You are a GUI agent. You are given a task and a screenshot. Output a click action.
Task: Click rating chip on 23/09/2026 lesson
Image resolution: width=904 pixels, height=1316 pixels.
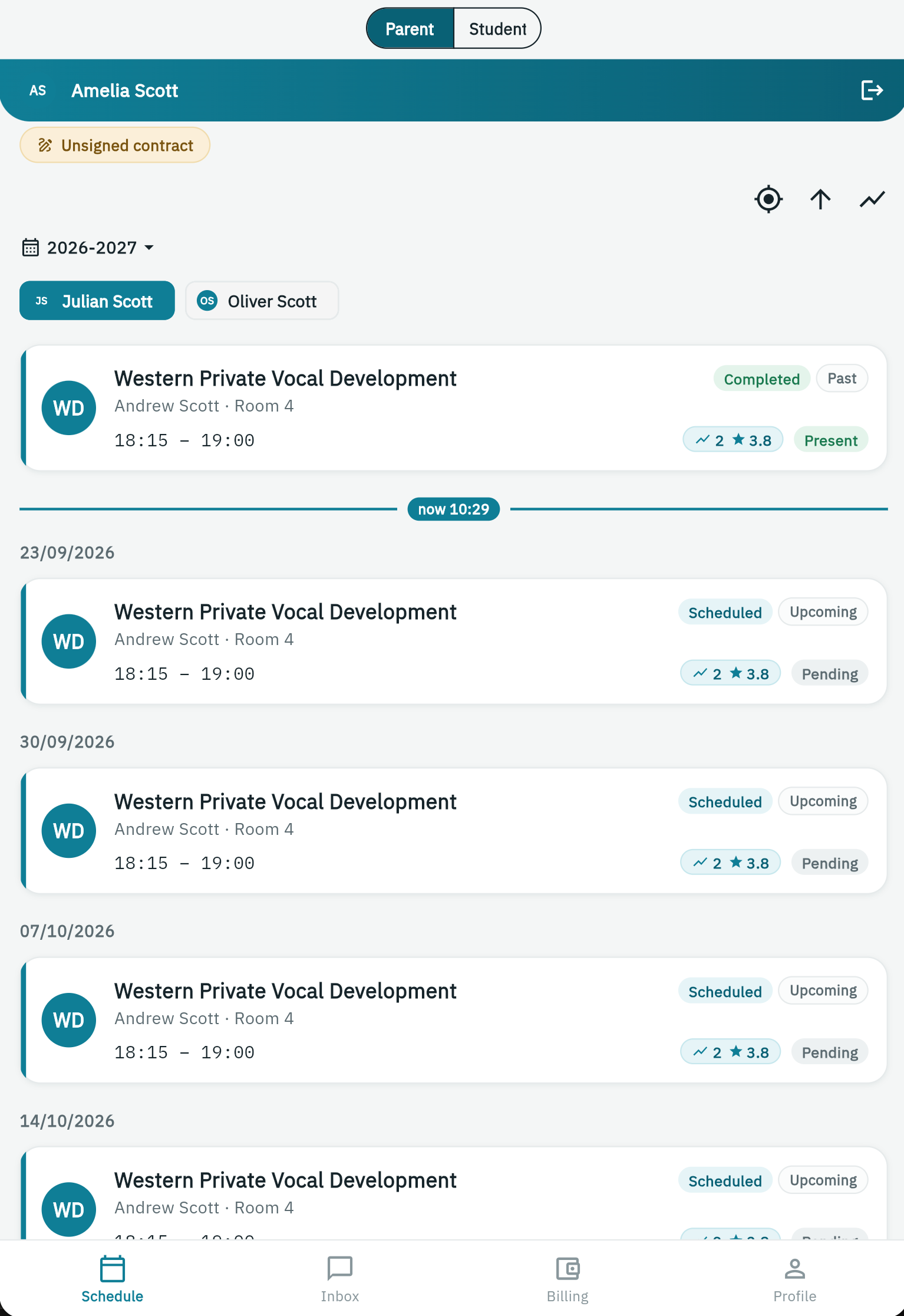coord(730,674)
